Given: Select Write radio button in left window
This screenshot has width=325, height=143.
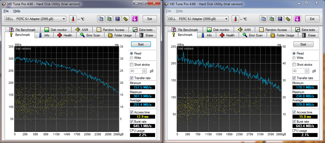Looking at the screenshot, I should pyautogui.click(x=131, y=58).
